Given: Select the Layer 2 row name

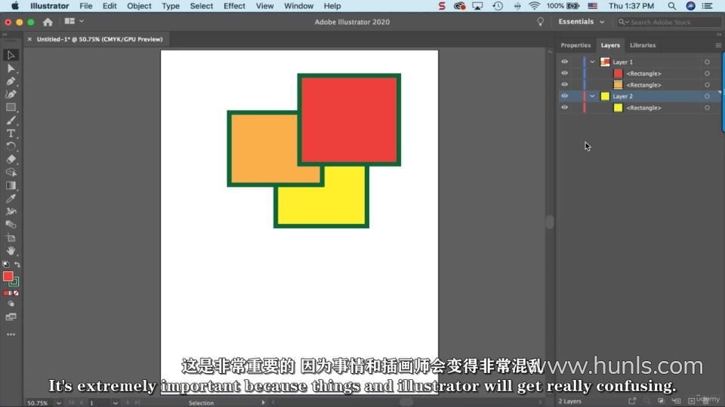Looking at the screenshot, I should [x=622, y=96].
